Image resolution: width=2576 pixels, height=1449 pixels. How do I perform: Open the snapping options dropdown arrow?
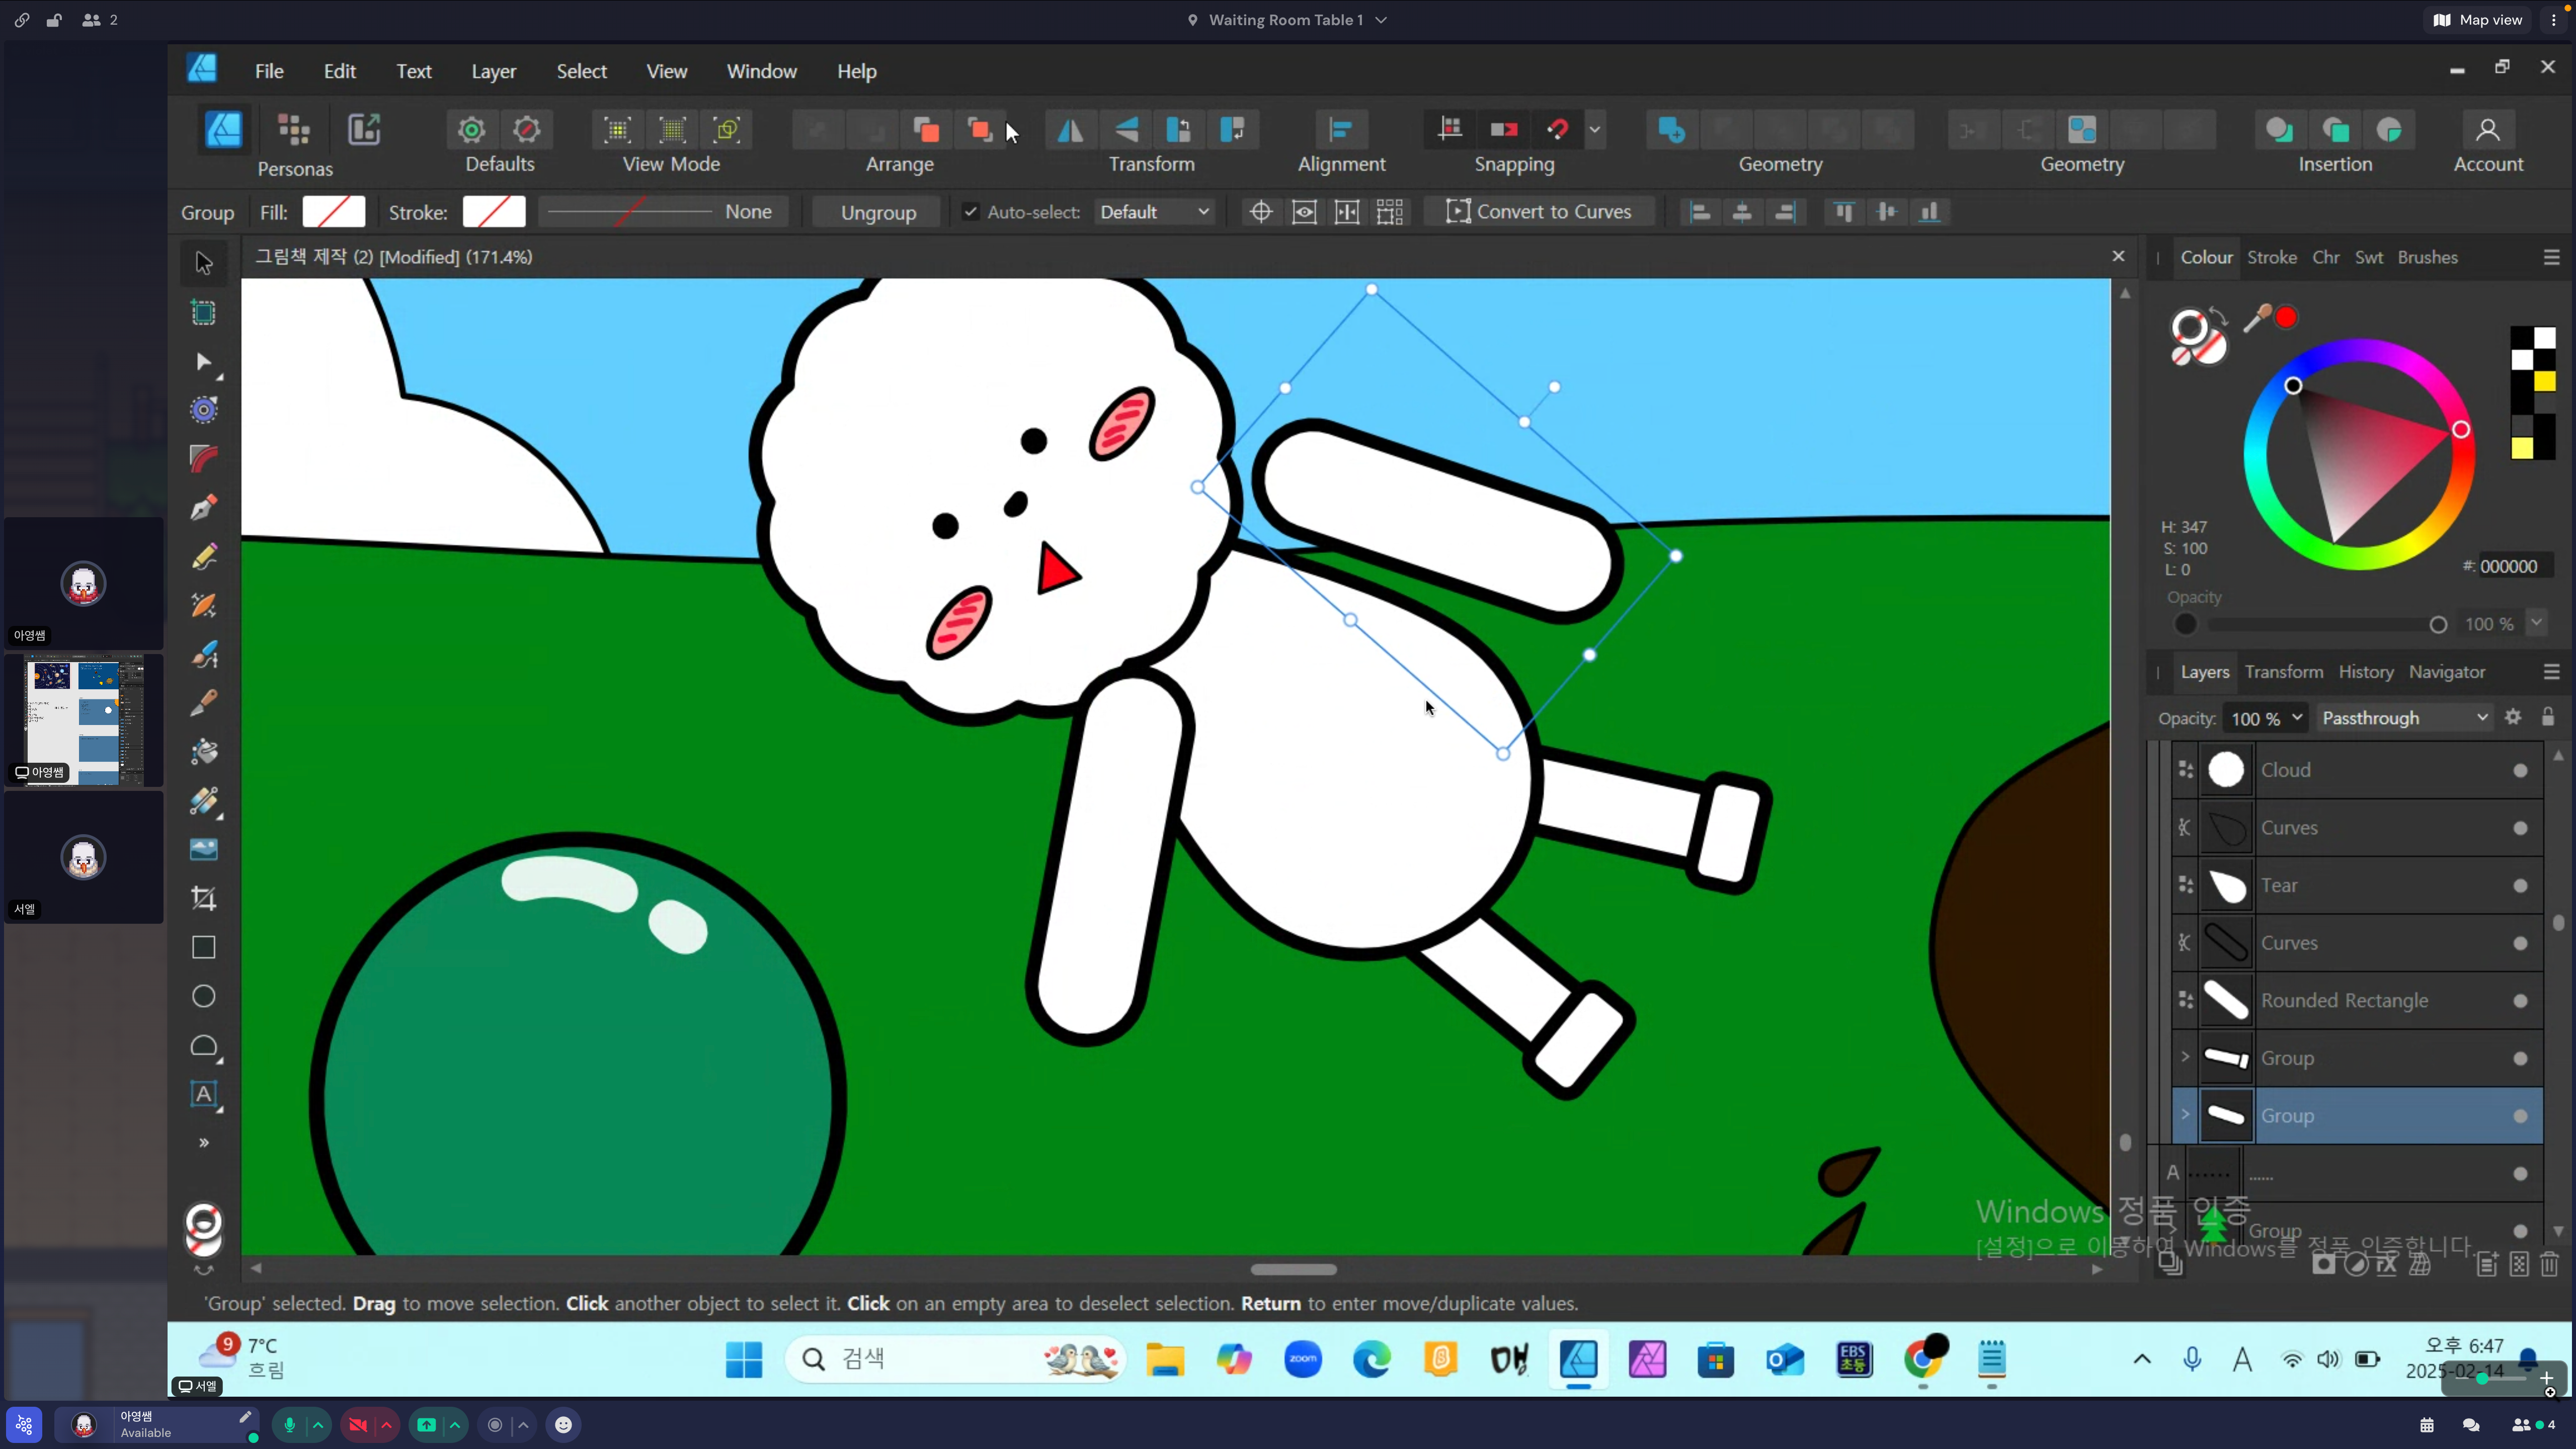(x=1594, y=130)
